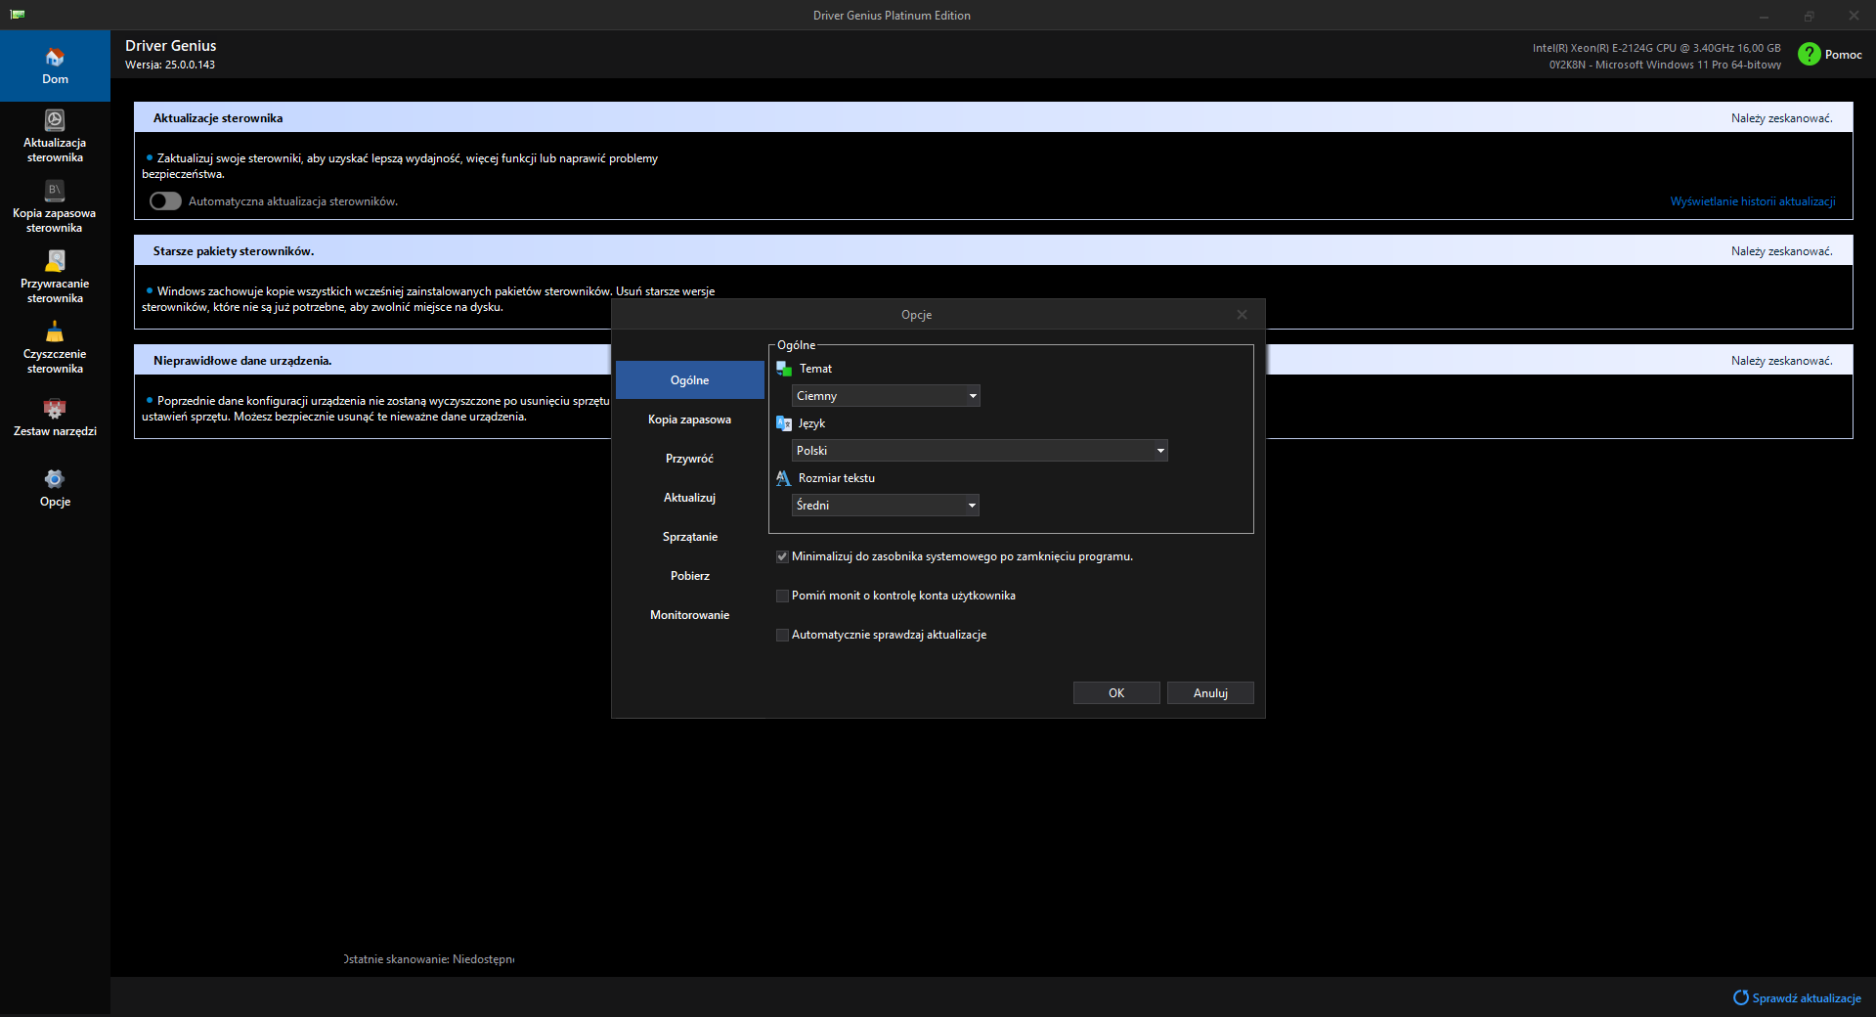Close the Opcje dialog
This screenshot has height=1017, width=1876.
point(1242,315)
